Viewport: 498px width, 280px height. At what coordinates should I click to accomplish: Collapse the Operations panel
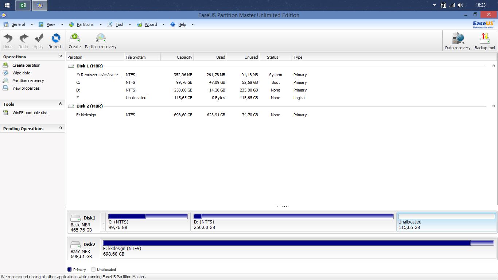pos(61,57)
